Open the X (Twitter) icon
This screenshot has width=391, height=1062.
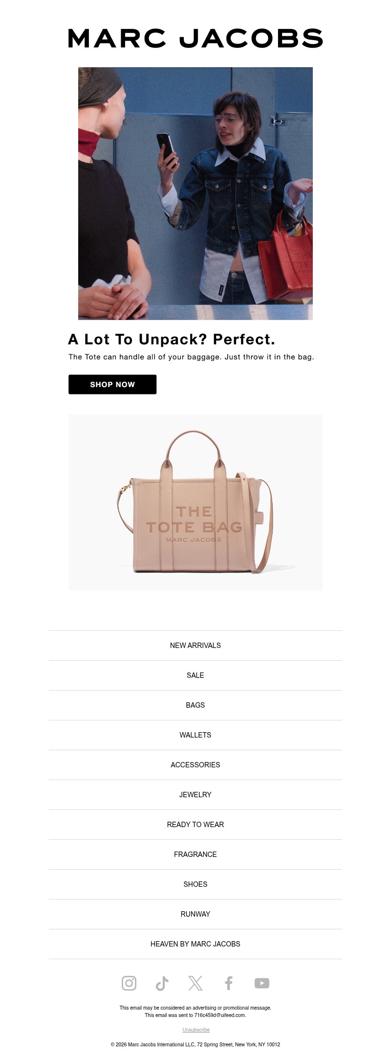(195, 983)
